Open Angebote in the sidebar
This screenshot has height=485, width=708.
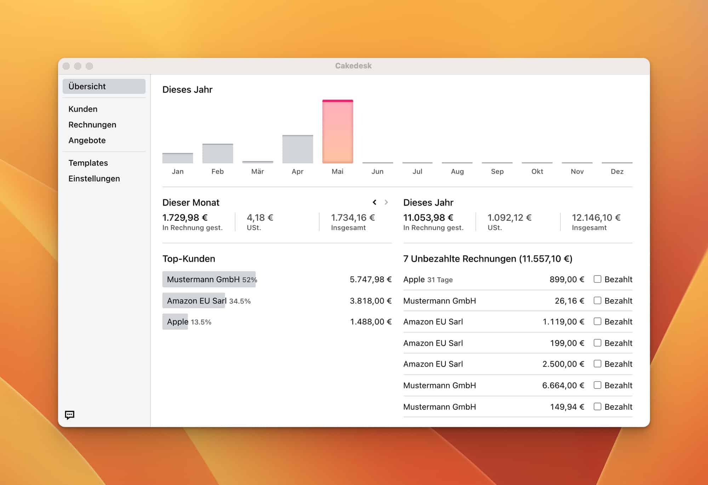click(87, 140)
